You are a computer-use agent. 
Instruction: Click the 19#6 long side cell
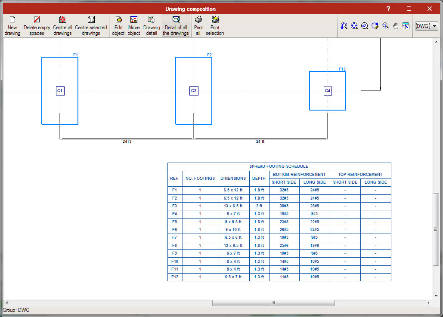(x=315, y=246)
